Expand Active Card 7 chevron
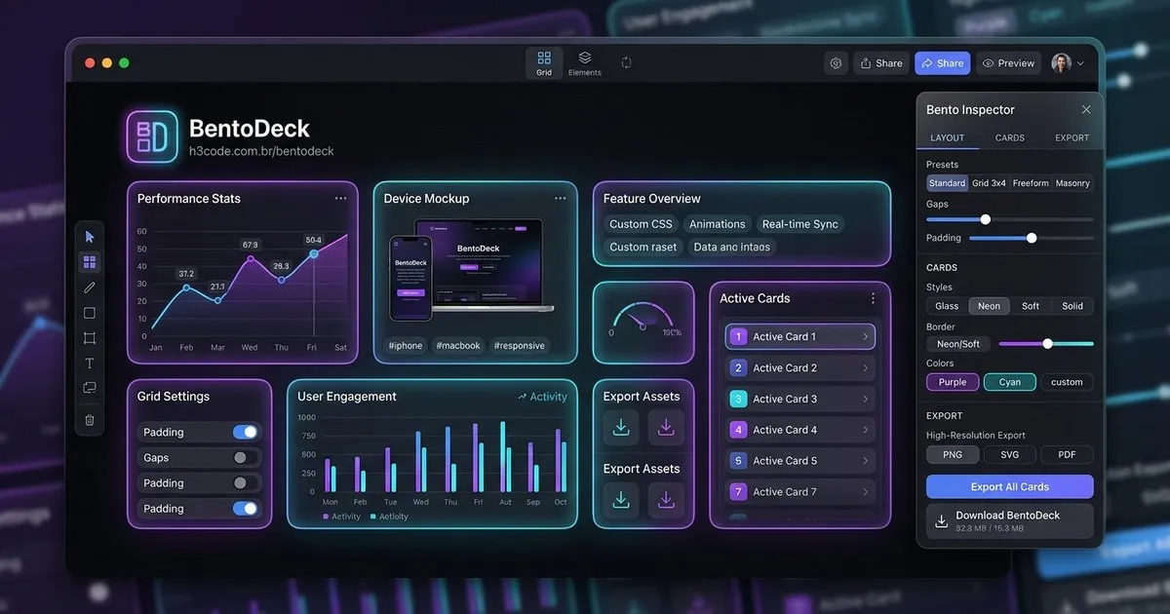This screenshot has width=1170, height=614. point(865,492)
